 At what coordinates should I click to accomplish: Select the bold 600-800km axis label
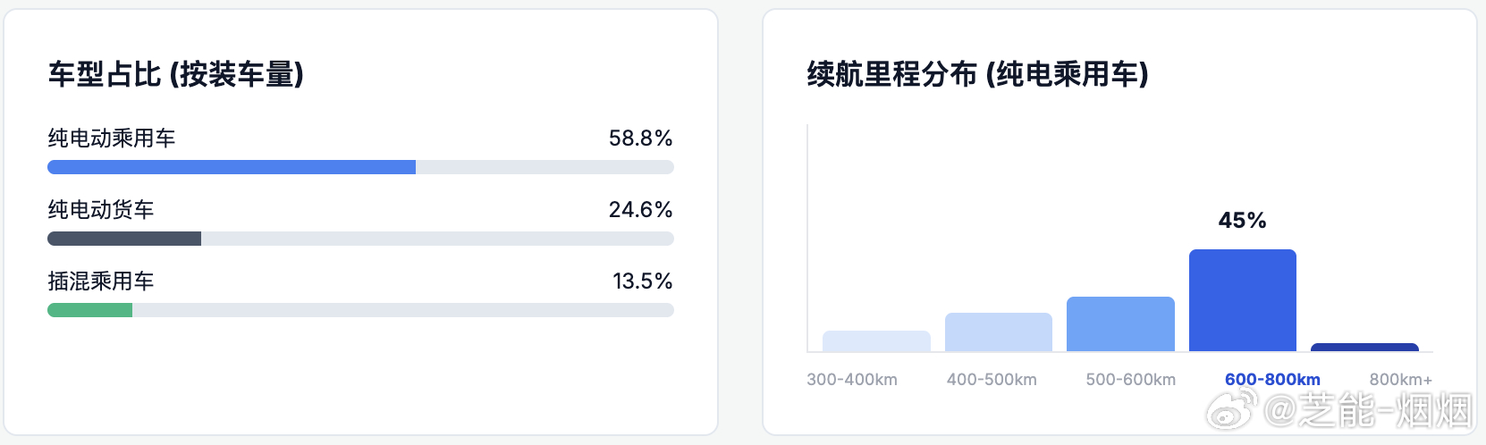click(1272, 380)
